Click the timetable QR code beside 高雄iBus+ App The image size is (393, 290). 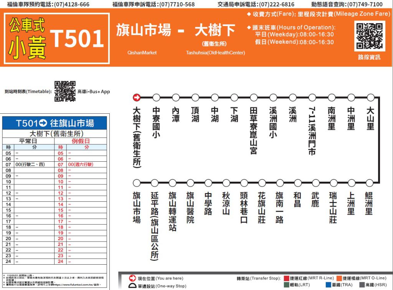tap(65, 91)
